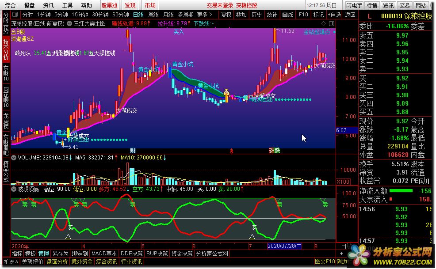
Task: Expand the 扩展 panel at the bottom
Action: (11, 261)
